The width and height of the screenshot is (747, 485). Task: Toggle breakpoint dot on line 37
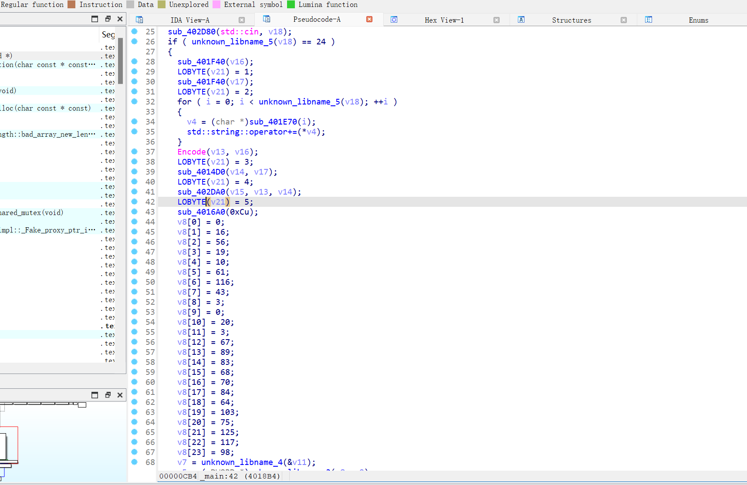tap(135, 152)
